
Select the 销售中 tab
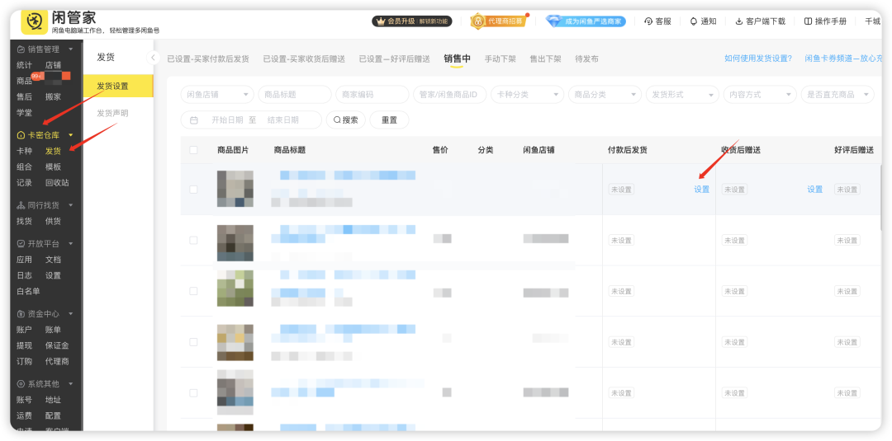pos(458,59)
